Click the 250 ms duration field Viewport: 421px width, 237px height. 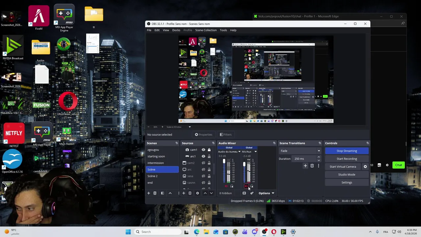point(305,159)
